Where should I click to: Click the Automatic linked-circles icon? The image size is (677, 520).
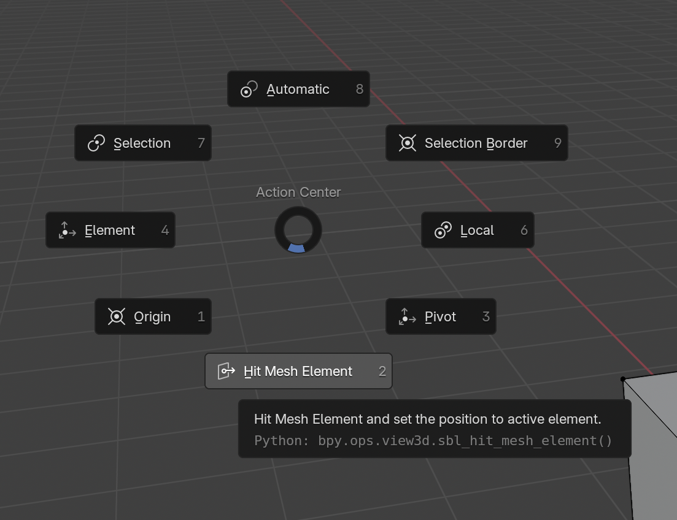click(x=249, y=89)
